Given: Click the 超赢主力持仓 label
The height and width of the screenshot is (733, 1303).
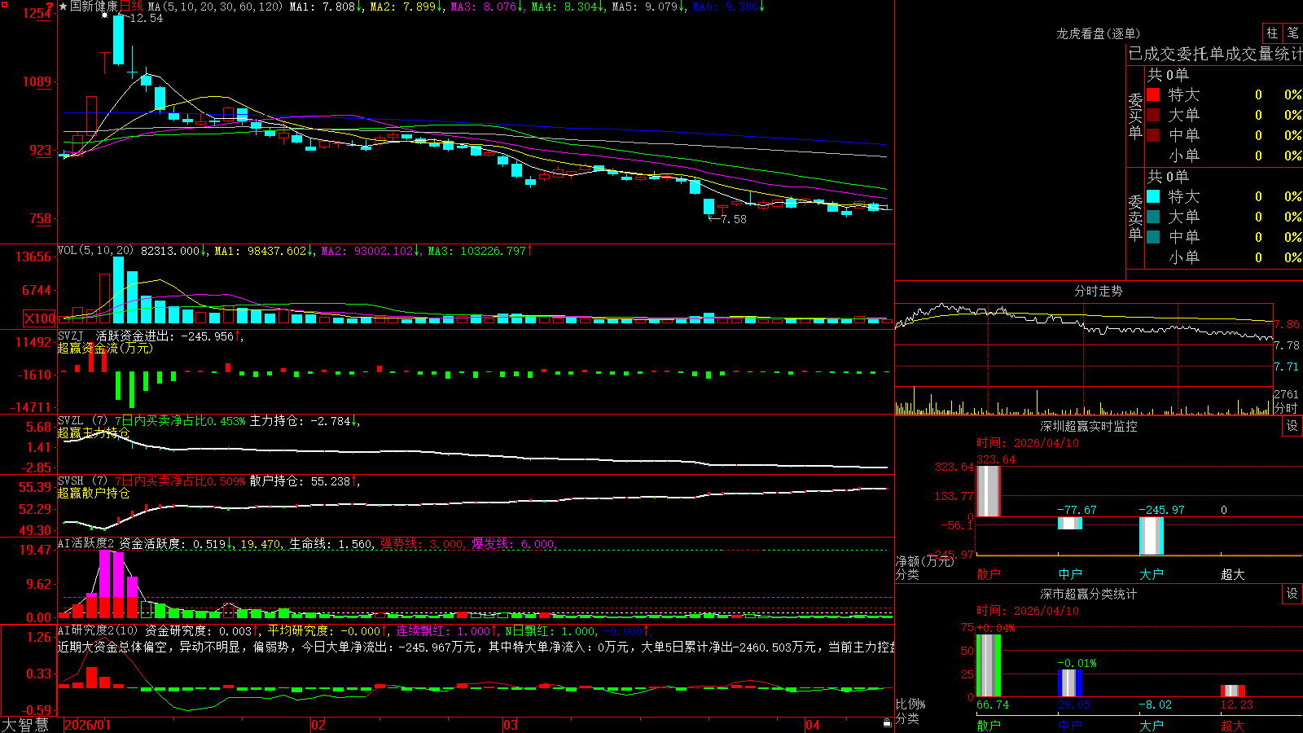Looking at the screenshot, I should click(94, 433).
